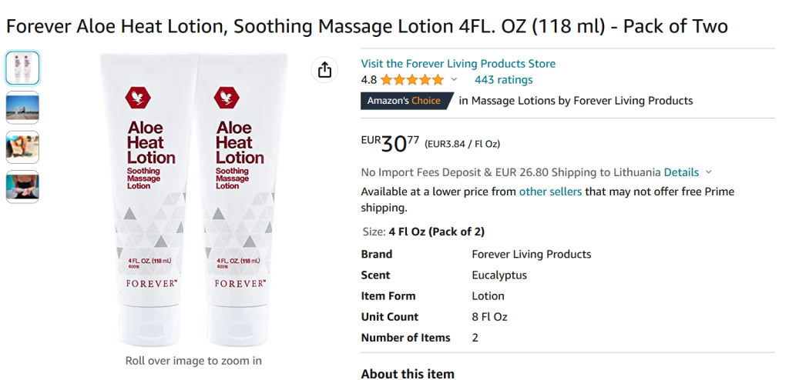
Task: Select the third thumbnail of hands tying shoe
Action: [x=22, y=147]
